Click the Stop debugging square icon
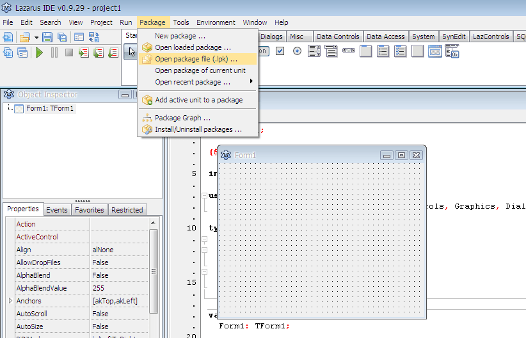The width and height of the screenshot is (526, 338). [69, 52]
